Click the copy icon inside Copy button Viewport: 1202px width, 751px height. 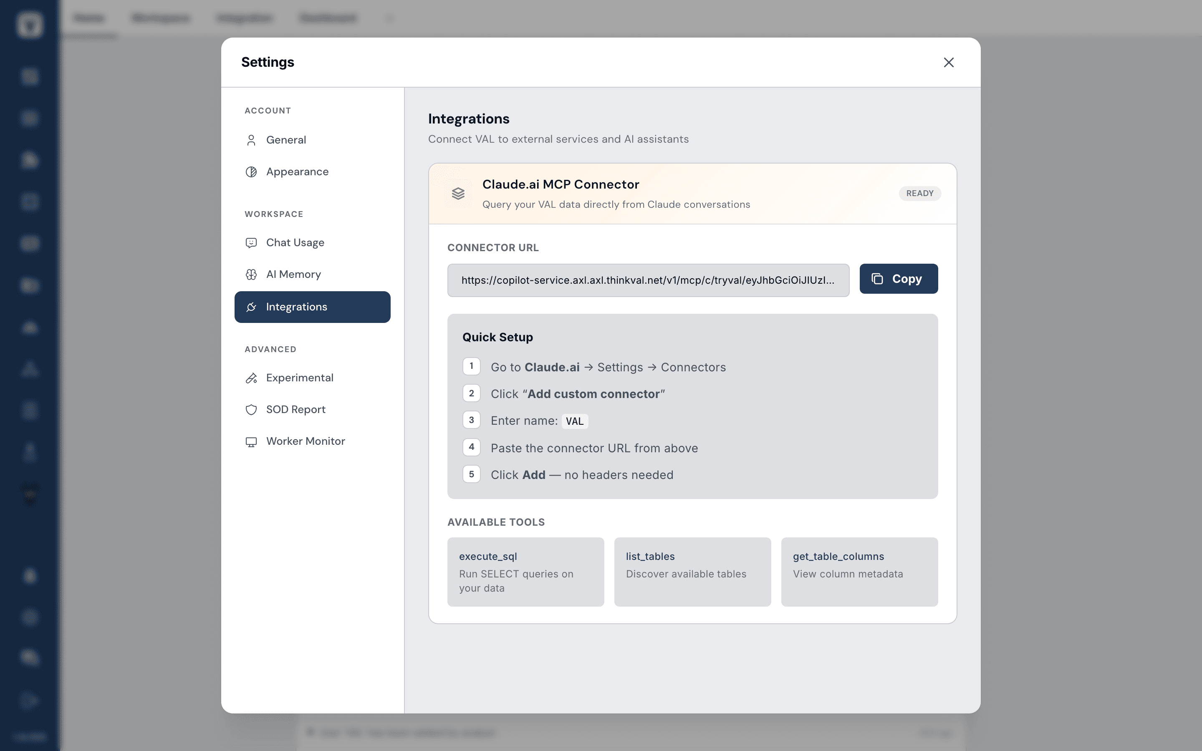877,279
